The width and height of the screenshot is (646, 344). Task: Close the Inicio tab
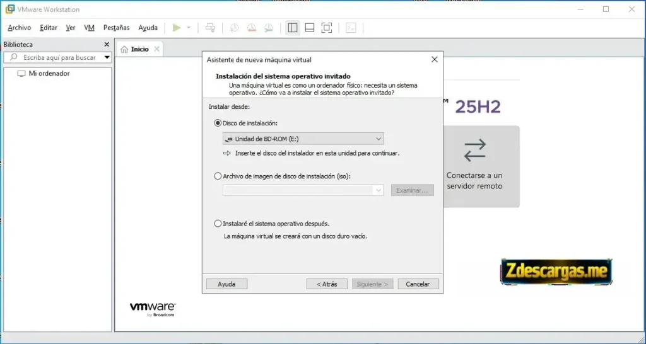click(x=156, y=49)
